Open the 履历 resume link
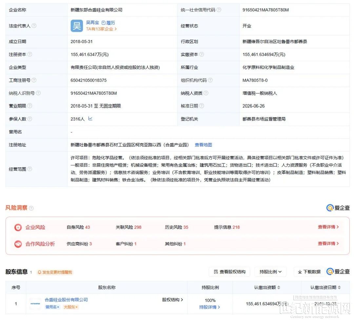 pos(108,23)
